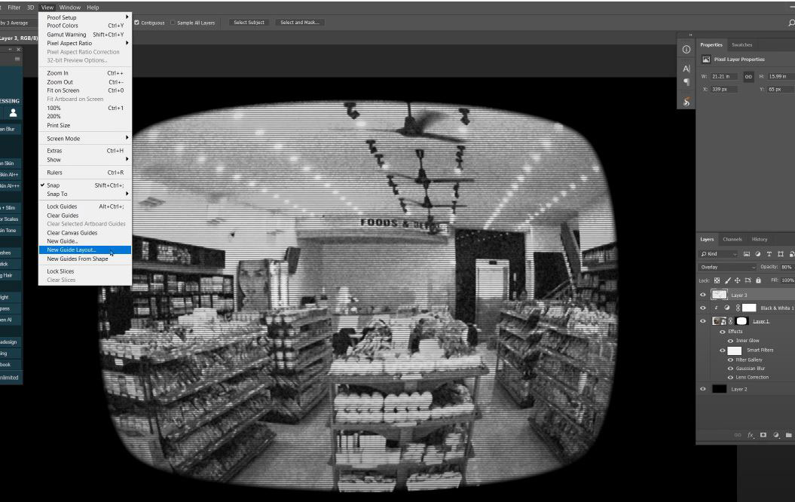Toggle Inner Glow effect visibility
This screenshot has height=502, width=795.
tap(731, 341)
